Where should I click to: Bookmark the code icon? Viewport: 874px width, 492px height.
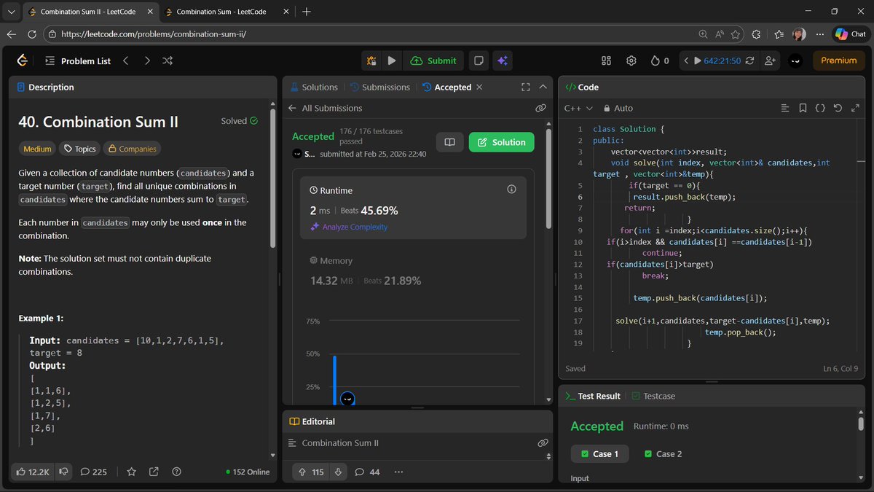(803, 108)
